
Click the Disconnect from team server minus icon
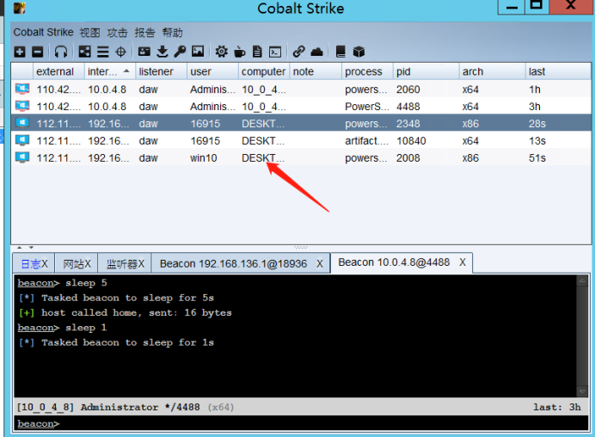(37, 52)
